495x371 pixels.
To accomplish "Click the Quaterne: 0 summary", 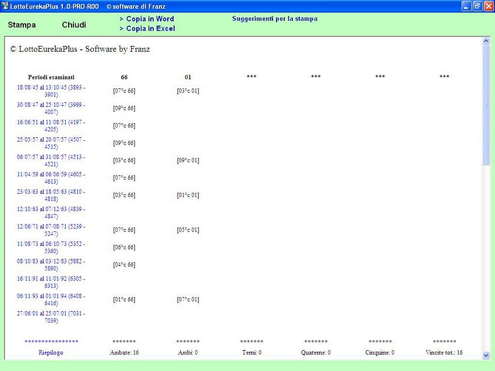I will (316, 353).
